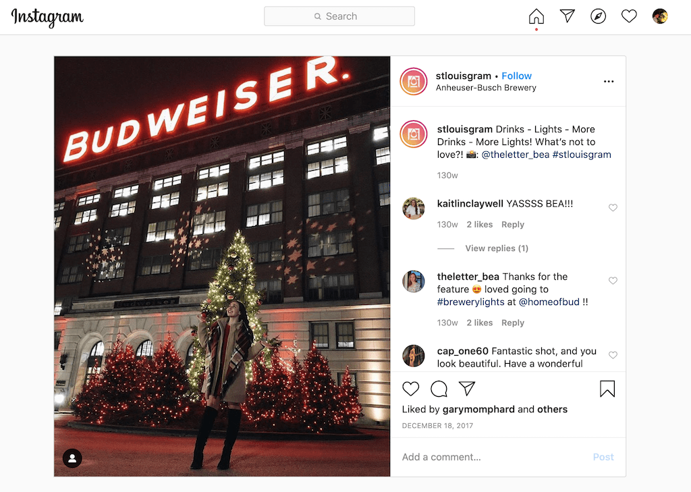
Task: Click the comment bubble icon under post
Action: [x=439, y=389]
